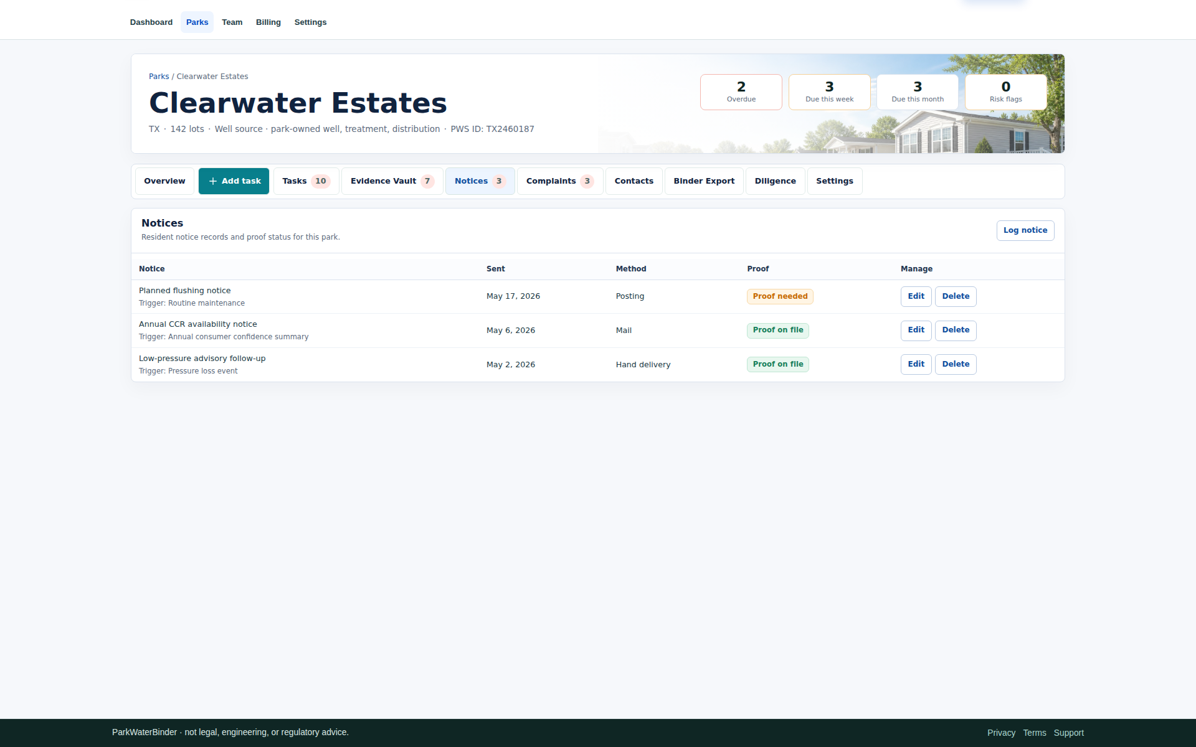The width and height of the screenshot is (1196, 747).
Task: Click the Due this month card
Action: (918, 92)
